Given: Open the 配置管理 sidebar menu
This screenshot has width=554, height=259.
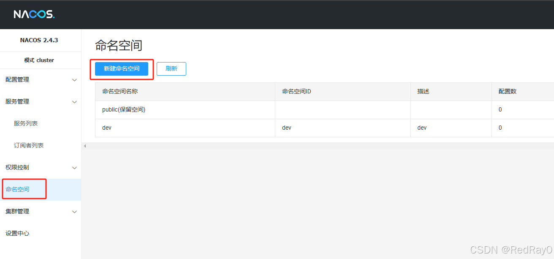Looking at the screenshot, I should coord(41,80).
